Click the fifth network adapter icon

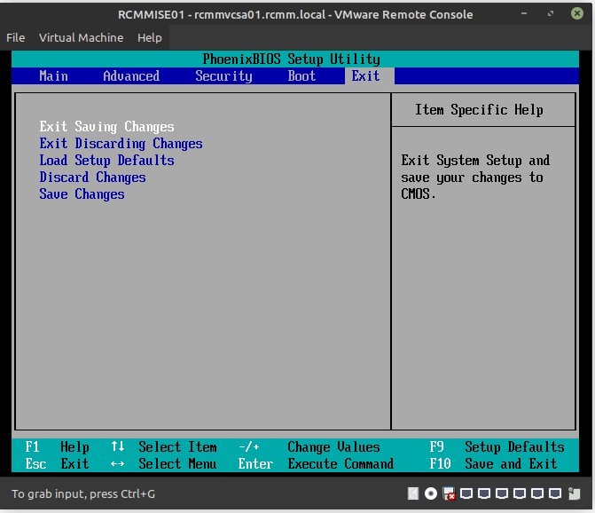coord(537,493)
